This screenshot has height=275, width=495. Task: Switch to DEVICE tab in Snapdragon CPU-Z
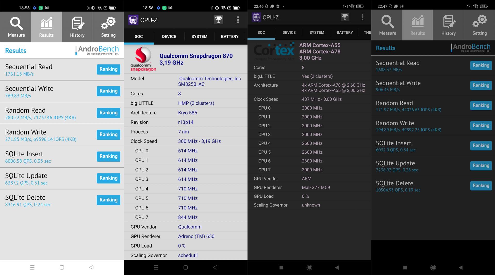tap(169, 37)
